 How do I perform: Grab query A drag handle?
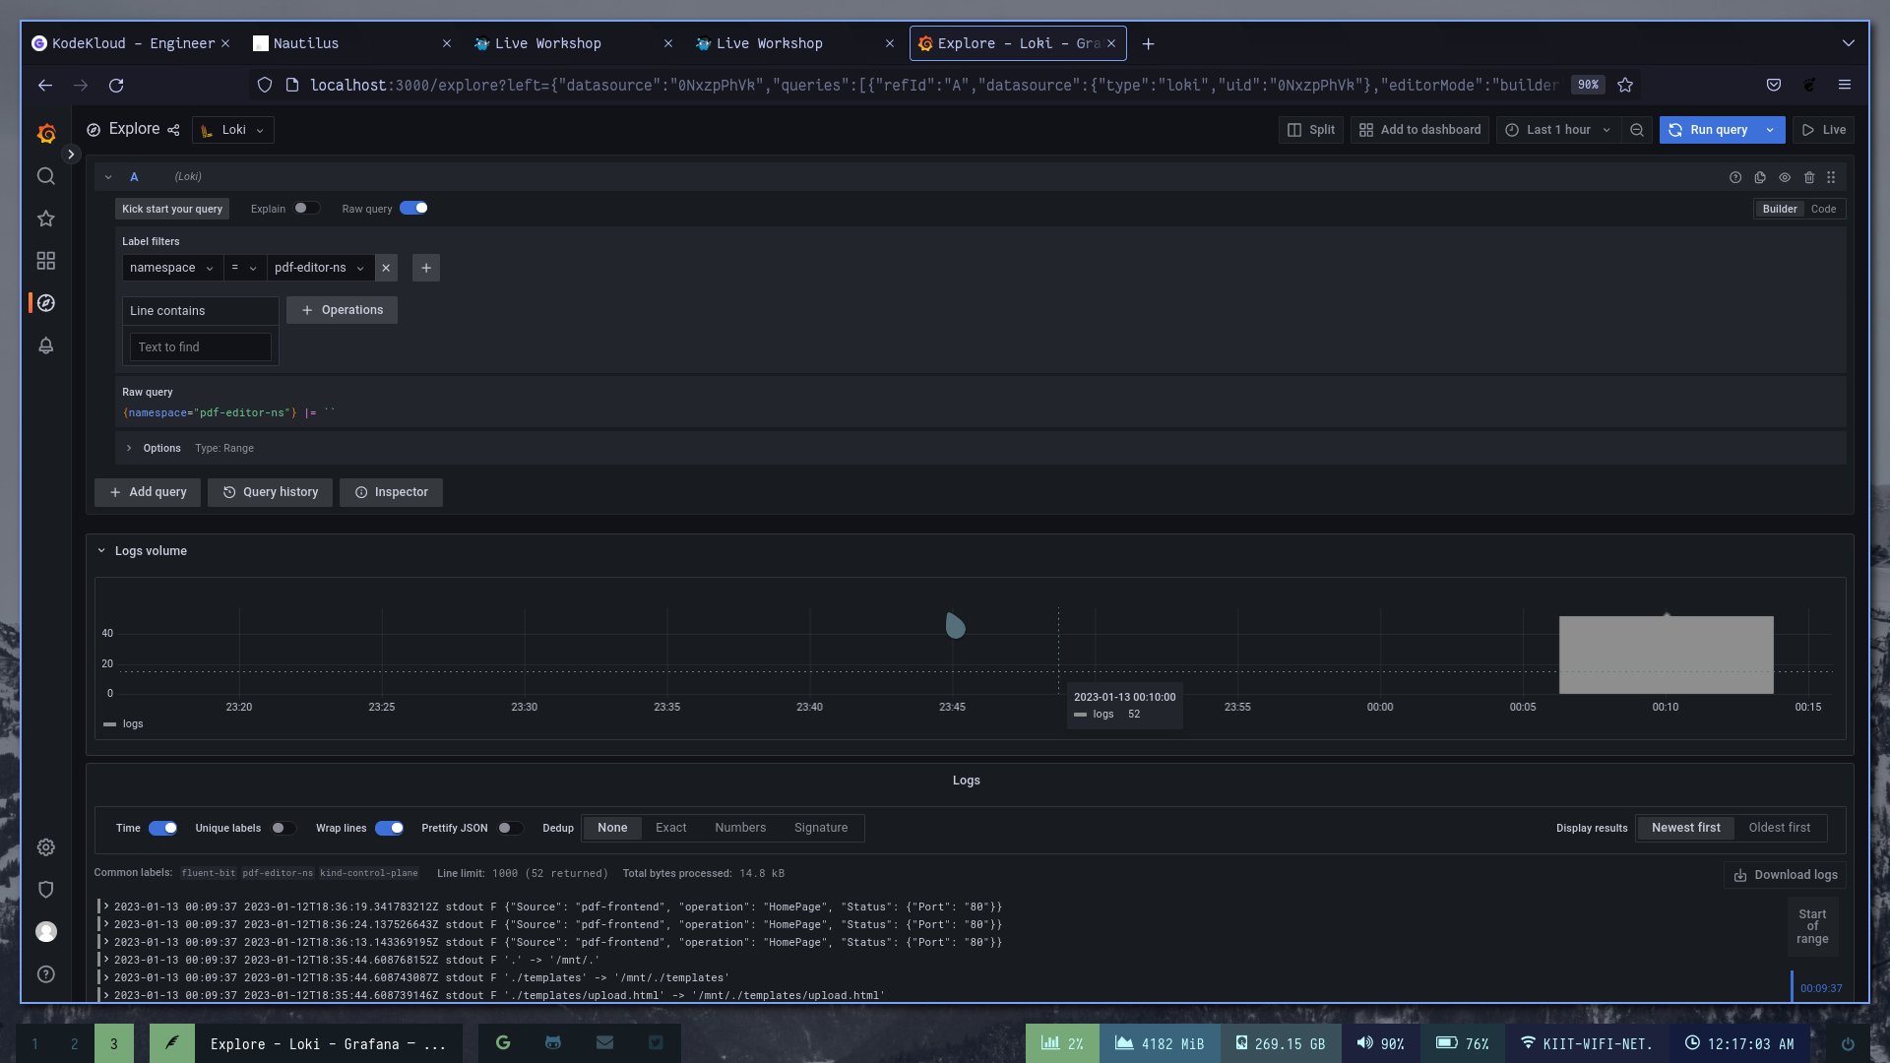[x=1831, y=177]
